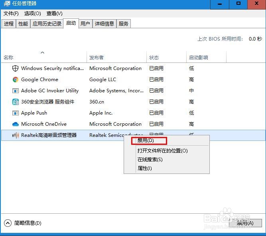Sort by the 发布者 column header
The image size is (266, 236).
116,57
